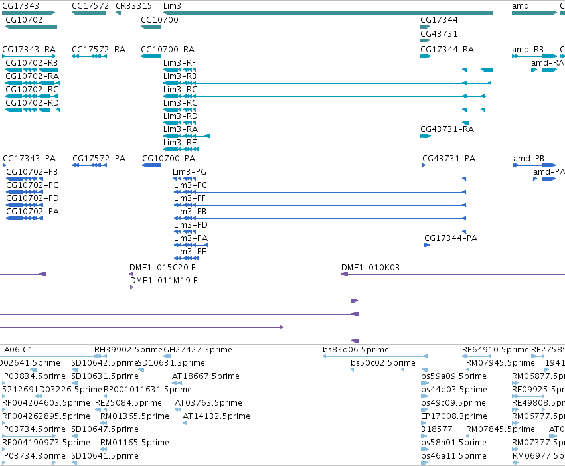Select the amd gene label
The width and height of the screenshot is (565, 466).
pos(521,6)
